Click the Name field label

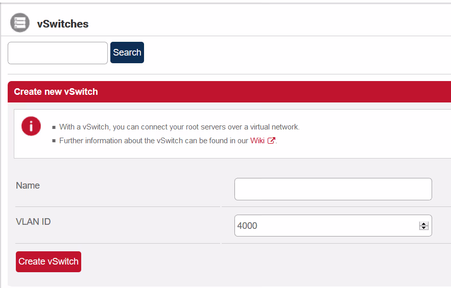tap(28, 186)
